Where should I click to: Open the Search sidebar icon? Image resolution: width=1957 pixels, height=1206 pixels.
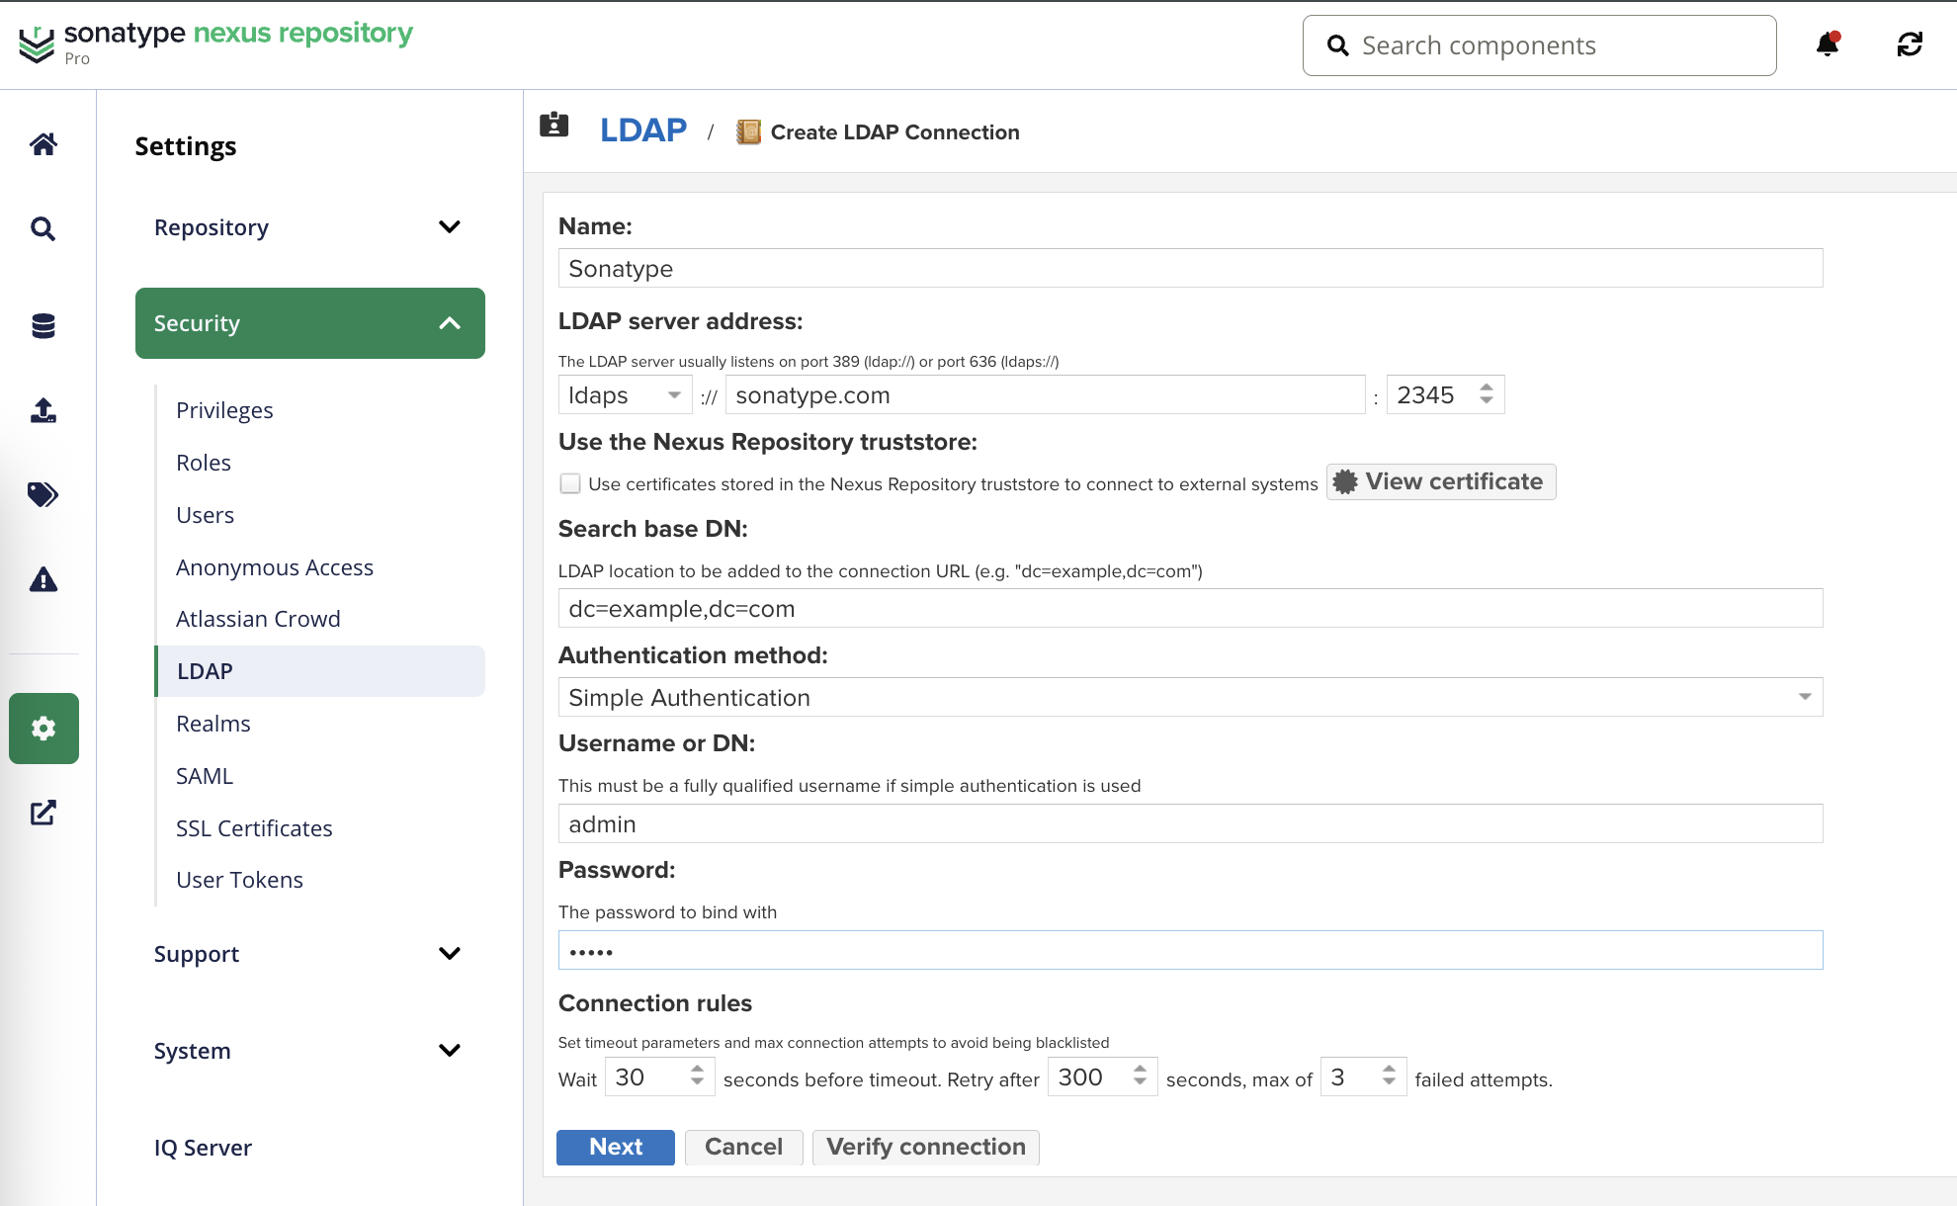pyautogui.click(x=43, y=229)
